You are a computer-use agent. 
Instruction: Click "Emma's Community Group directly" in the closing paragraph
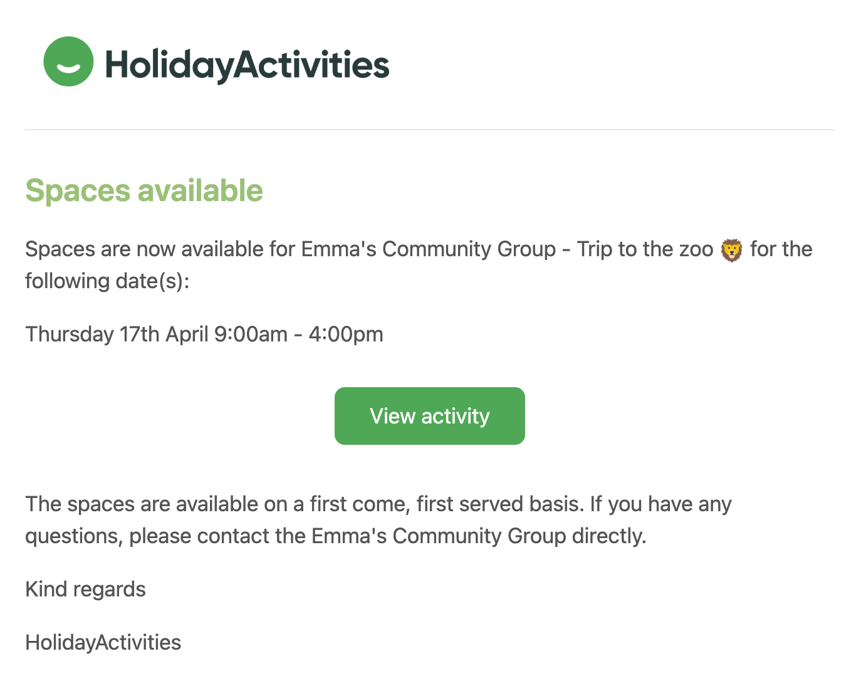478,536
